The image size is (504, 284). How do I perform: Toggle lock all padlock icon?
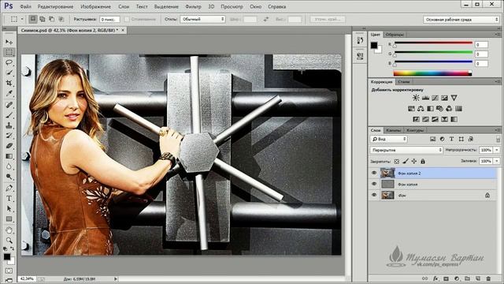423,161
